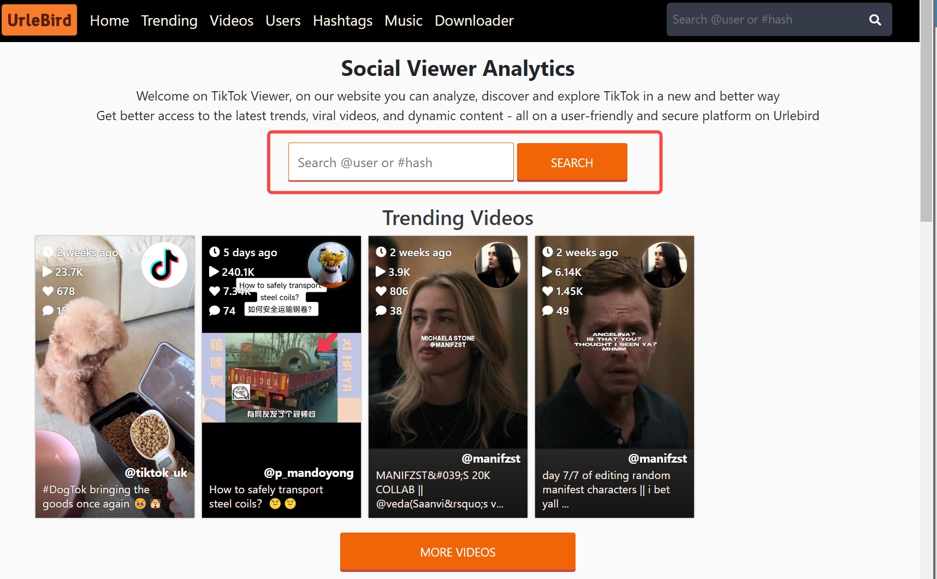
Task: Open the @tiktok_uk username link
Action: 156,472
